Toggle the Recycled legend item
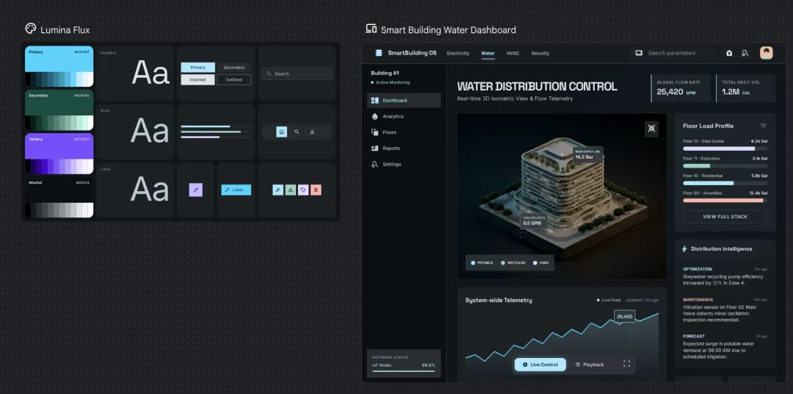 click(513, 262)
